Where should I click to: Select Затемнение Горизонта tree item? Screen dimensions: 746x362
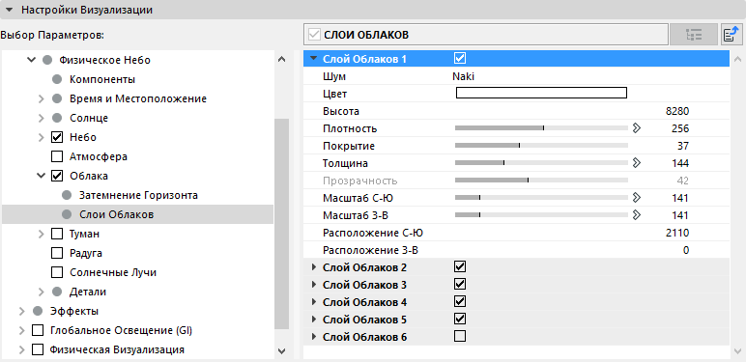click(138, 195)
